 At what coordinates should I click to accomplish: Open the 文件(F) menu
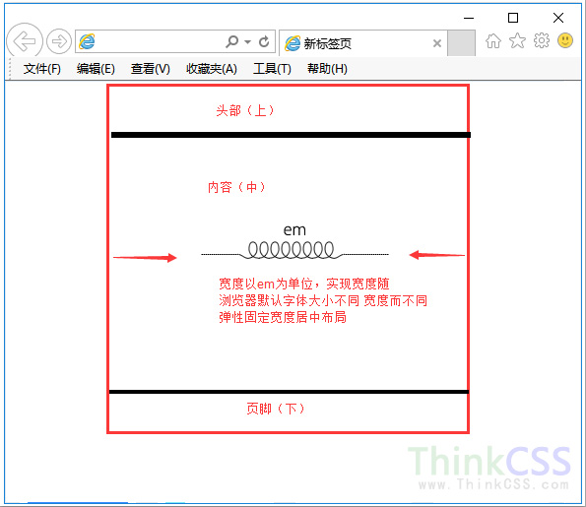click(x=41, y=69)
